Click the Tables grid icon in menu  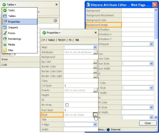coord(5,16)
